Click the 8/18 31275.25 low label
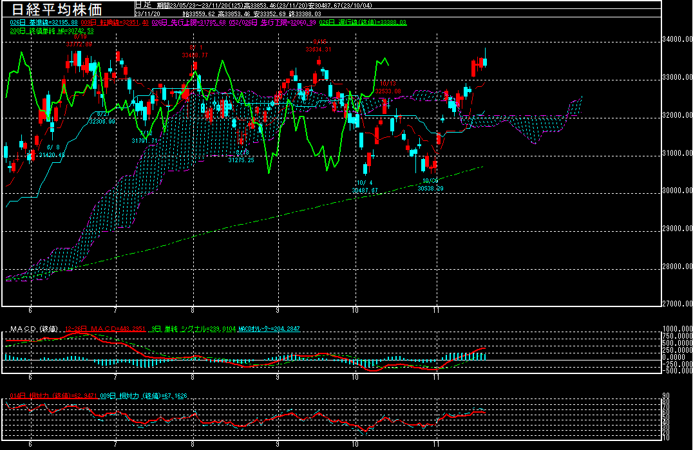 click(x=242, y=156)
